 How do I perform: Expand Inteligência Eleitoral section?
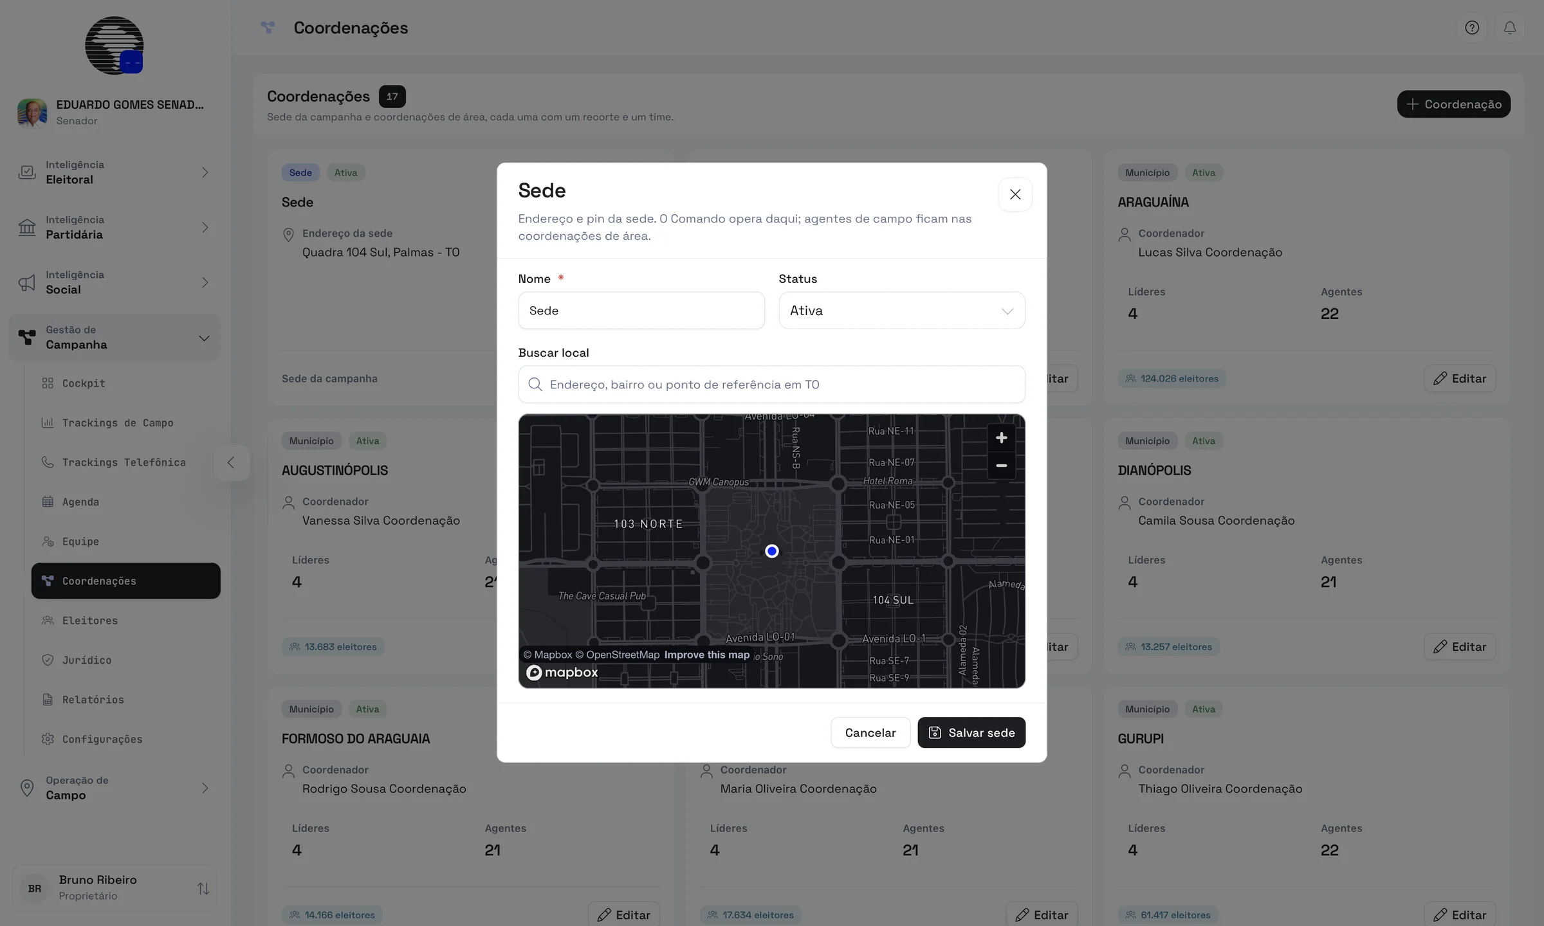click(x=115, y=172)
